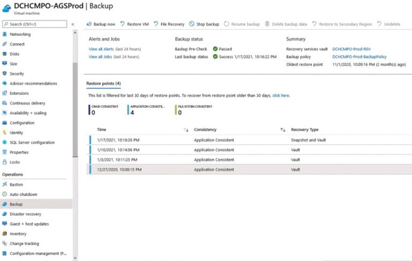Sort restore points by Time column
The image size is (412, 261).
(x=186, y=130)
